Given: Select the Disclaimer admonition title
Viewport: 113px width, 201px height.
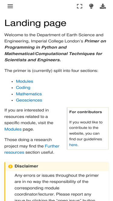Looking at the screenshot, I should pyautogui.click(x=27, y=166).
